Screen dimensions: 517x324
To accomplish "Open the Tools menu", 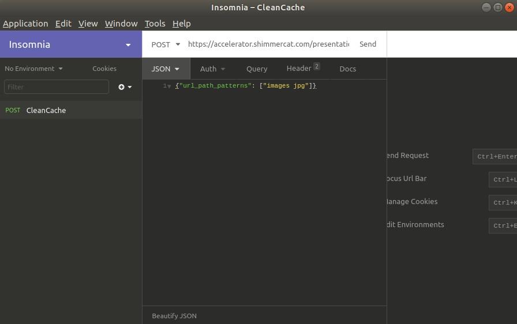I will 155,24.
